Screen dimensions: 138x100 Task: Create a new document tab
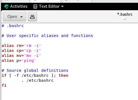(x=32, y=17)
